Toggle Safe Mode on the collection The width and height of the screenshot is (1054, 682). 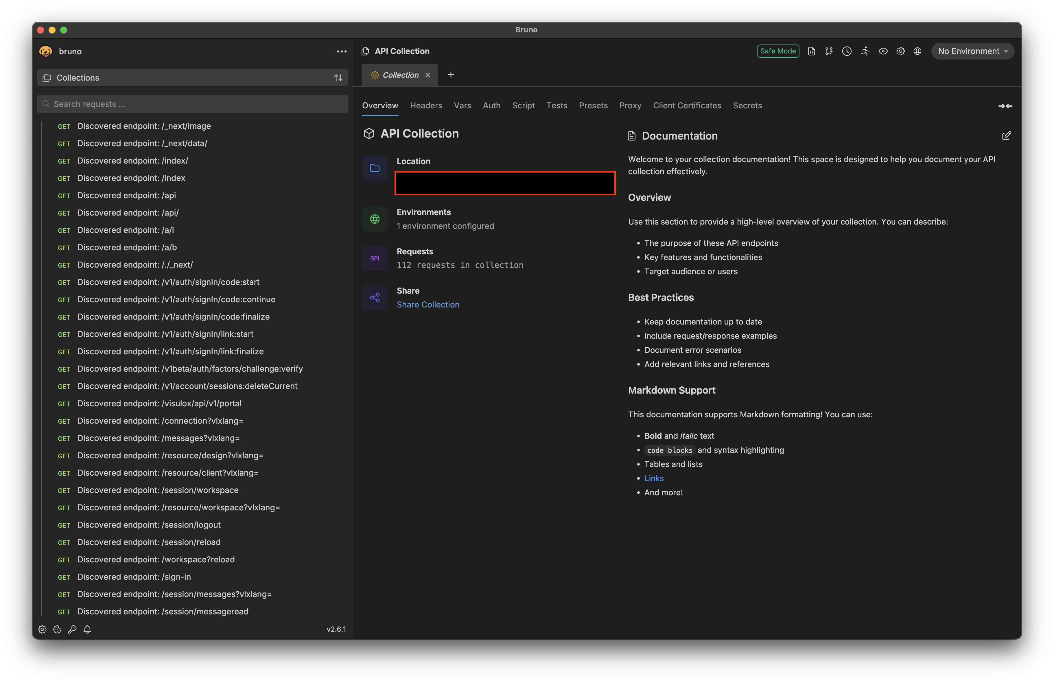pyautogui.click(x=778, y=51)
